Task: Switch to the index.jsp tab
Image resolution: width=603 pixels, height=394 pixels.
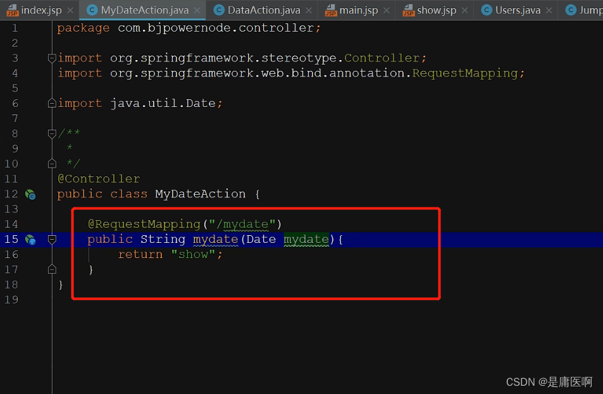Action: click(x=41, y=10)
